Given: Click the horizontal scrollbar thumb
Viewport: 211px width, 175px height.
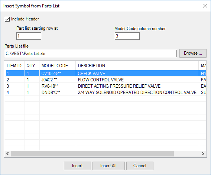Looking at the screenshot, I should click(92, 153).
